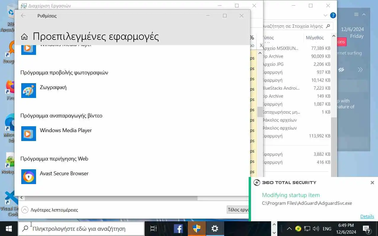Viewport: 378px width, 236px height.
Task: Open the Explorer help question mark icon
Action: [333, 15]
